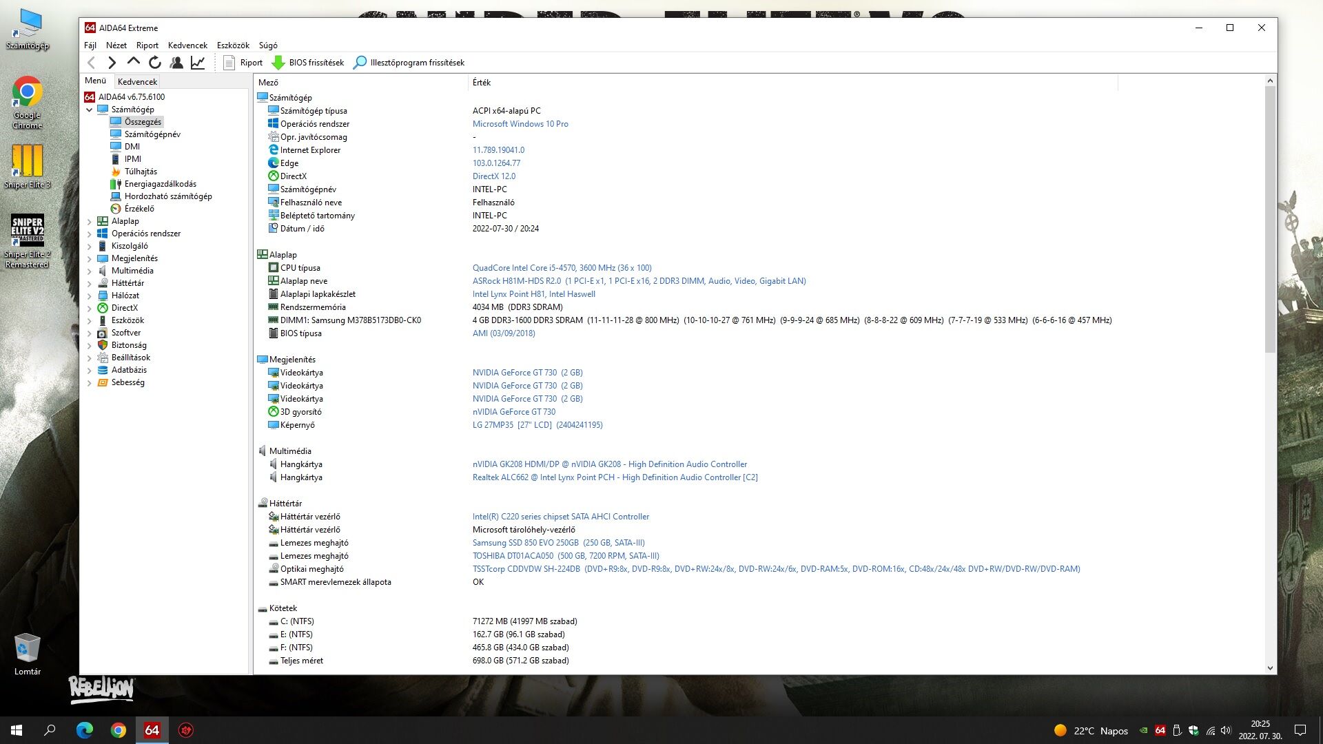Open Microsoft Edge from the taskbar
Viewport: 1323px width, 744px height.
click(84, 730)
